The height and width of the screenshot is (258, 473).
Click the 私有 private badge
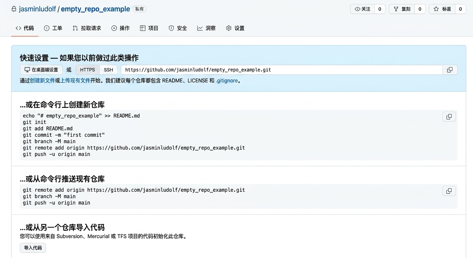pyautogui.click(x=139, y=9)
